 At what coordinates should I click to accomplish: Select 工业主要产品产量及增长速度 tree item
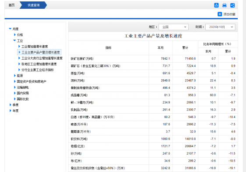[x=41, y=52]
